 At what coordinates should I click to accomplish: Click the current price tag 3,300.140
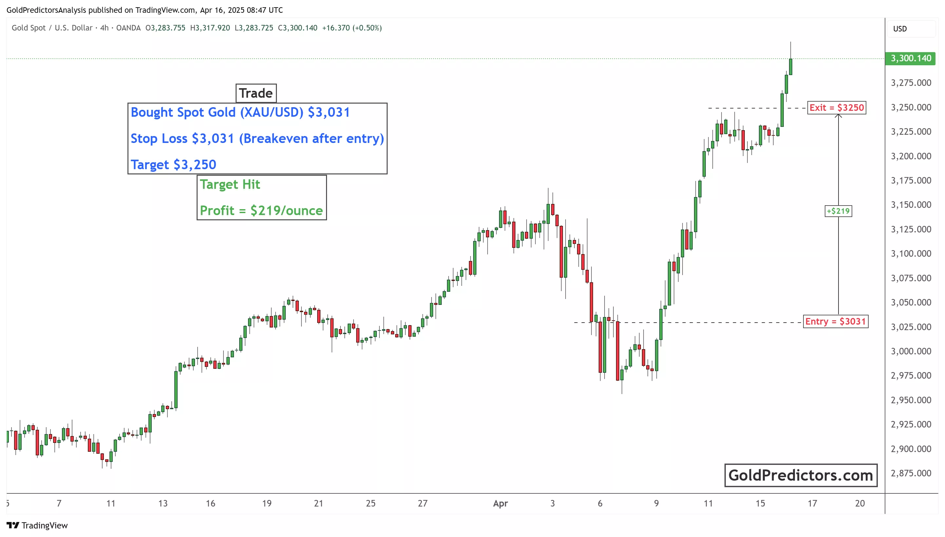[x=910, y=58]
